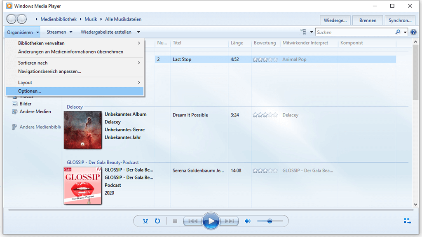Open Bibliotheken verwalten submenu
The width and height of the screenshot is (422, 237).
pos(75,43)
